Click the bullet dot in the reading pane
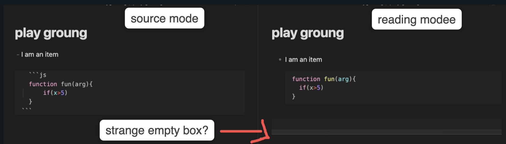 pyautogui.click(x=280, y=60)
